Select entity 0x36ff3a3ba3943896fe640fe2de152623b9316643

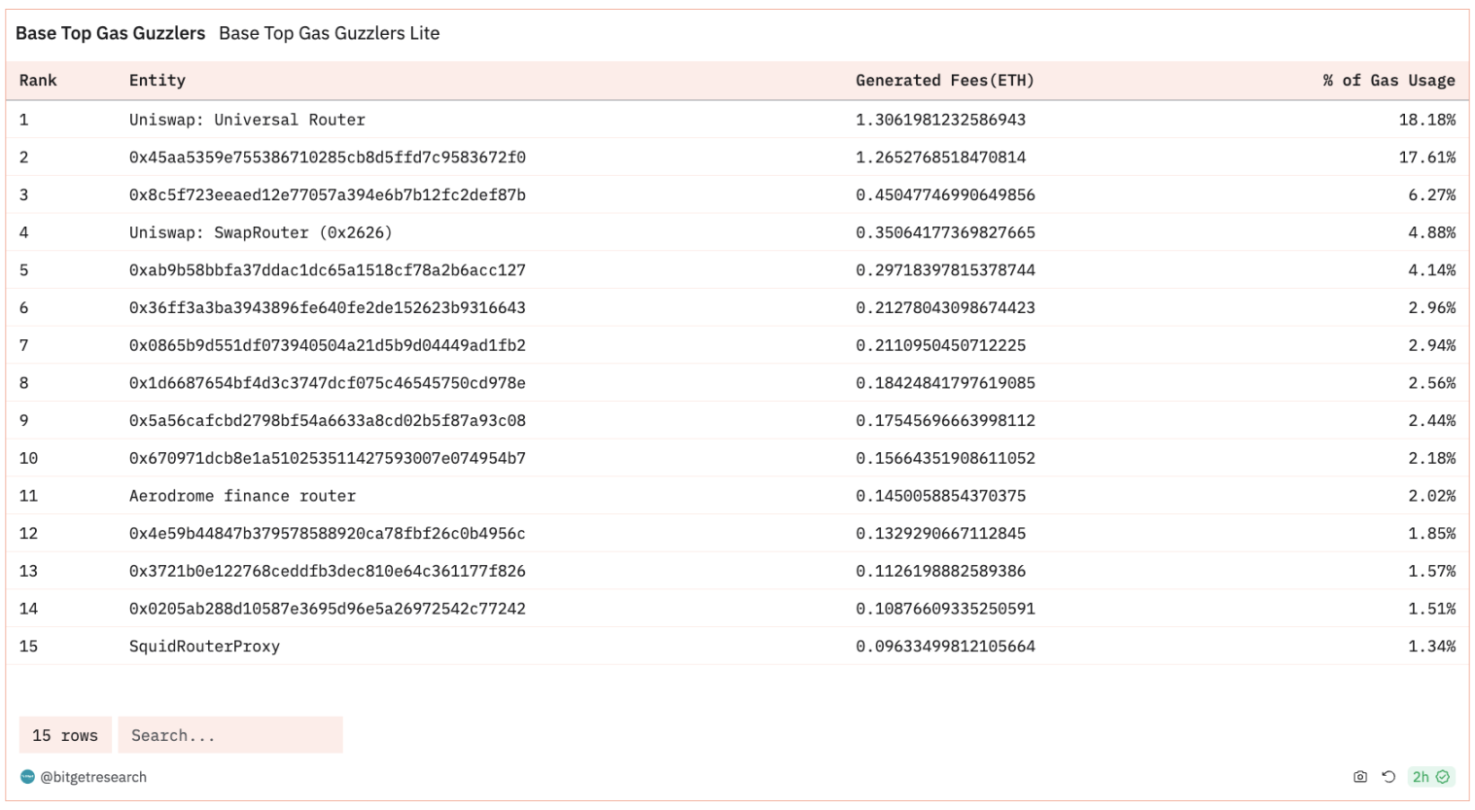pyautogui.click(x=328, y=307)
